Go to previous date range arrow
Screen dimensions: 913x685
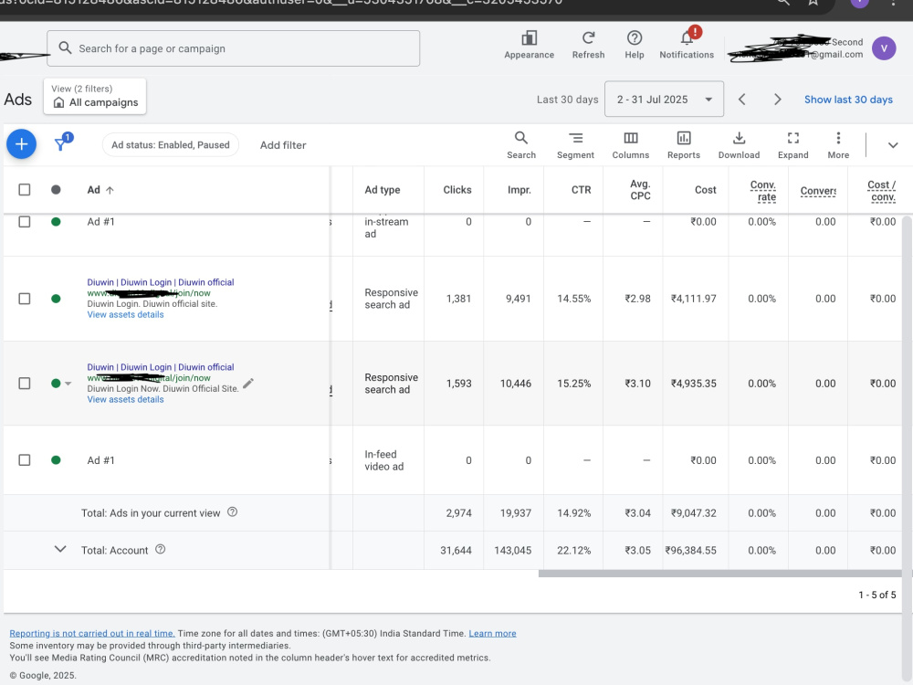tap(741, 100)
